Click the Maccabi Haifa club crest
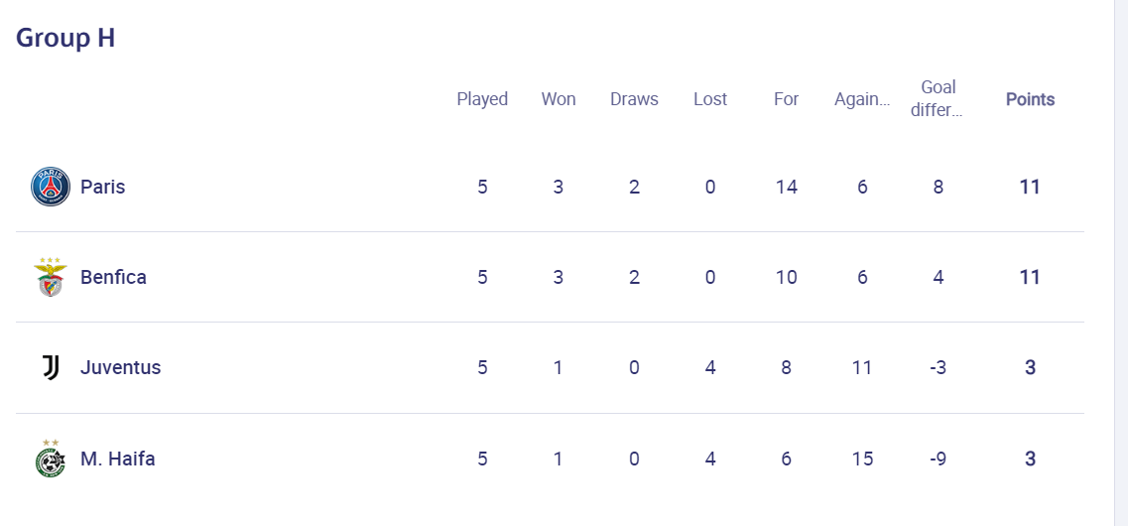Image resolution: width=1128 pixels, height=526 pixels. tap(51, 459)
